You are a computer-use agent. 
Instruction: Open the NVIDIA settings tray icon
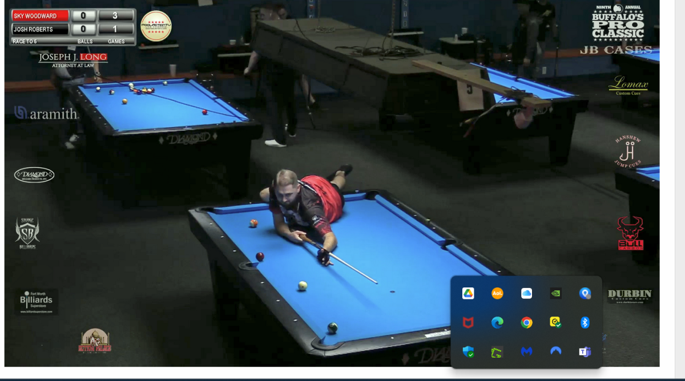[555, 293]
